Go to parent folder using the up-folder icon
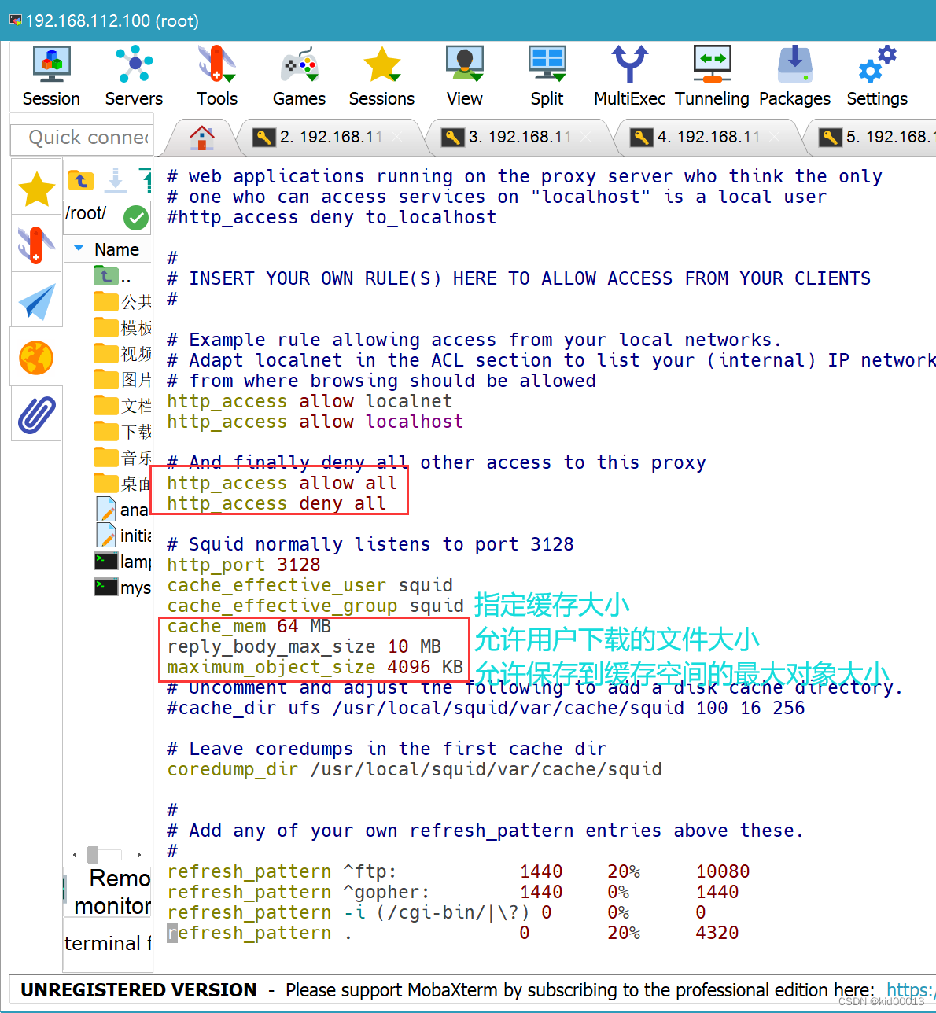The height and width of the screenshot is (1013, 936). click(x=81, y=179)
